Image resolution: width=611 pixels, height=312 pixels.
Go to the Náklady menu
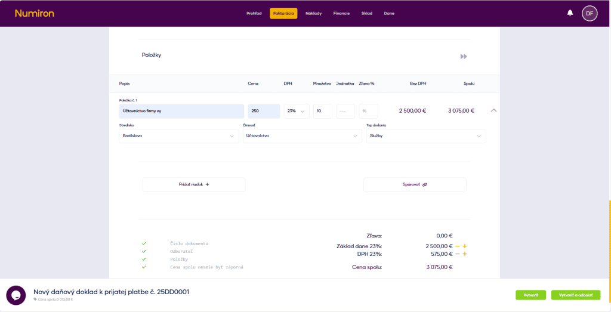click(x=313, y=13)
